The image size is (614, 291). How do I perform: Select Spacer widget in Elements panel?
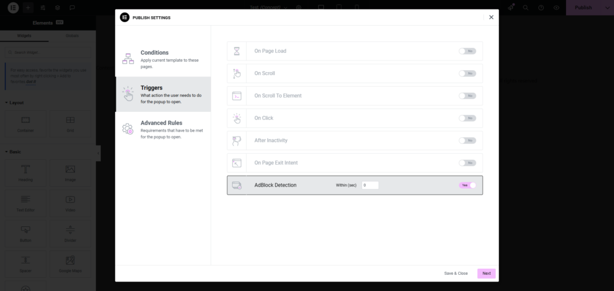coord(25,263)
